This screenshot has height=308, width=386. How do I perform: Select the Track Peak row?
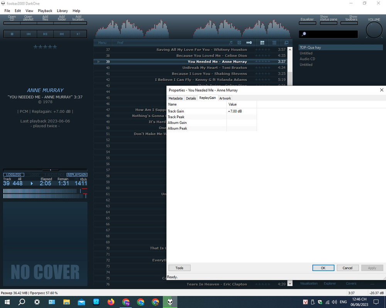(212, 117)
